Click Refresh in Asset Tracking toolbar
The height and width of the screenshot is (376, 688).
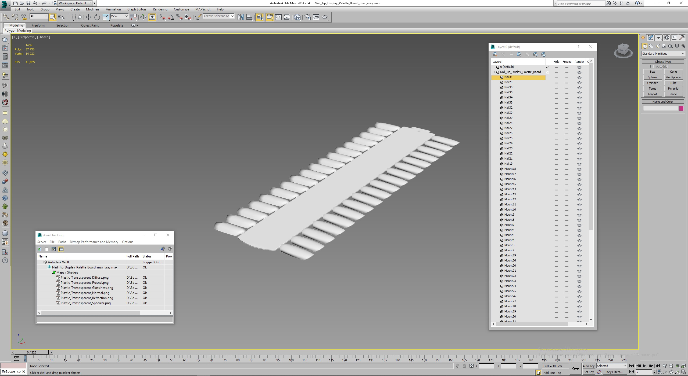[39, 249]
